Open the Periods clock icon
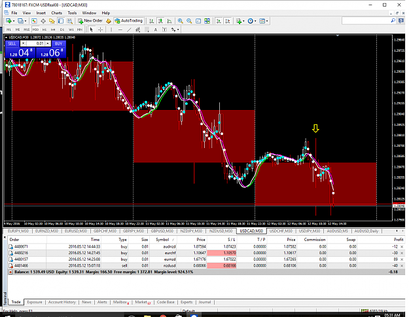Viewport: 409px width, 317px height. click(251, 21)
